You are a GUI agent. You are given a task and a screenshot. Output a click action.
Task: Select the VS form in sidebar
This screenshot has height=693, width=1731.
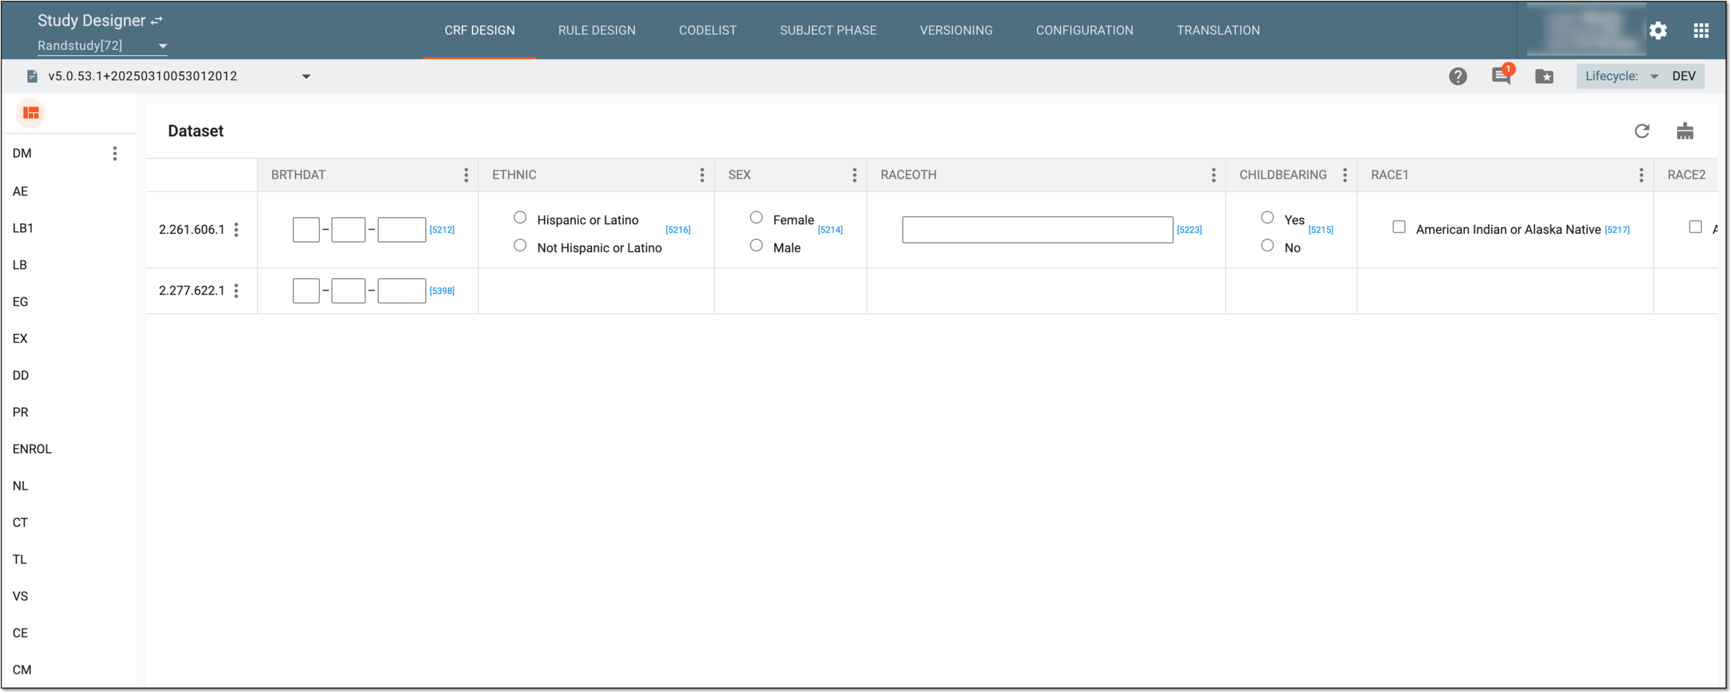[x=20, y=596]
